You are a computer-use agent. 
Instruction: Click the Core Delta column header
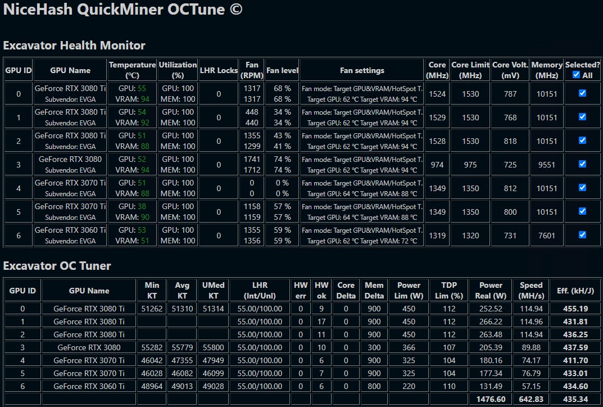346,291
